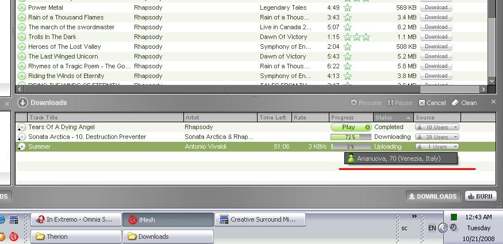Expand the taskbar toolbar overflow chevron
Viewport: 503px width, 244px height.
pos(414,216)
